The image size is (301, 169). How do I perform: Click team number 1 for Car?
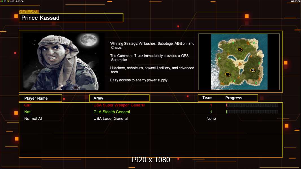[x=211, y=105]
